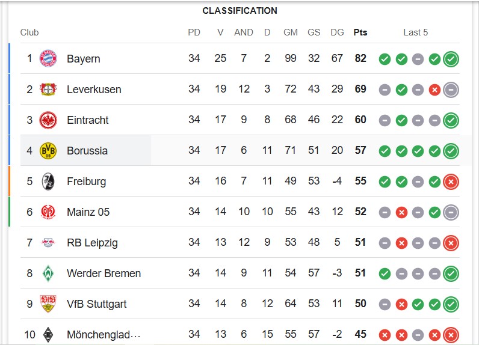Open the Borussia team name link
Screen dimensions: 479x345
pos(87,151)
